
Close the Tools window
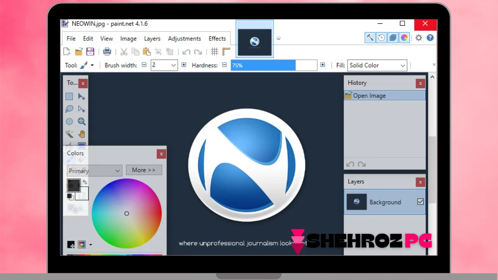[x=83, y=83]
